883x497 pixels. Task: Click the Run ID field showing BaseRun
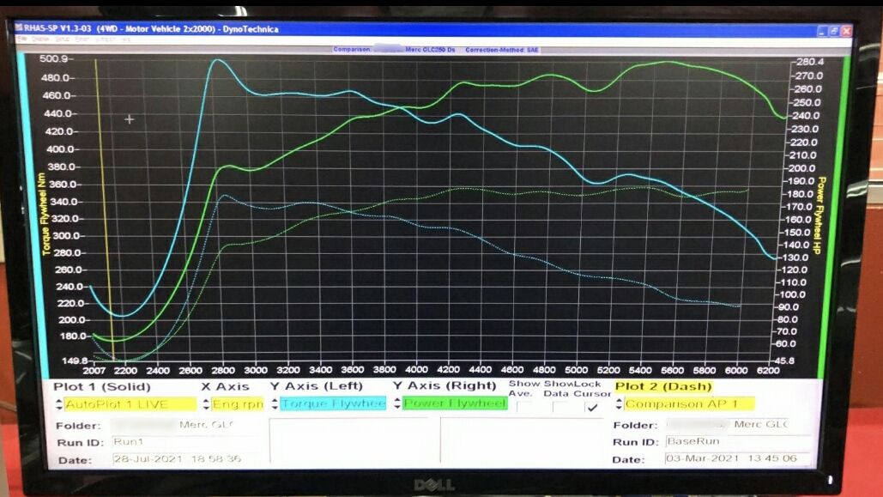(x=738, y=442)
